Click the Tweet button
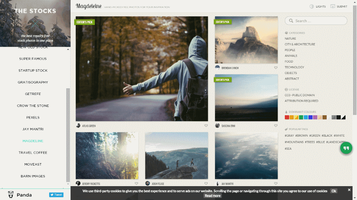Screen dimensions: 357x200 click(56, 195)
